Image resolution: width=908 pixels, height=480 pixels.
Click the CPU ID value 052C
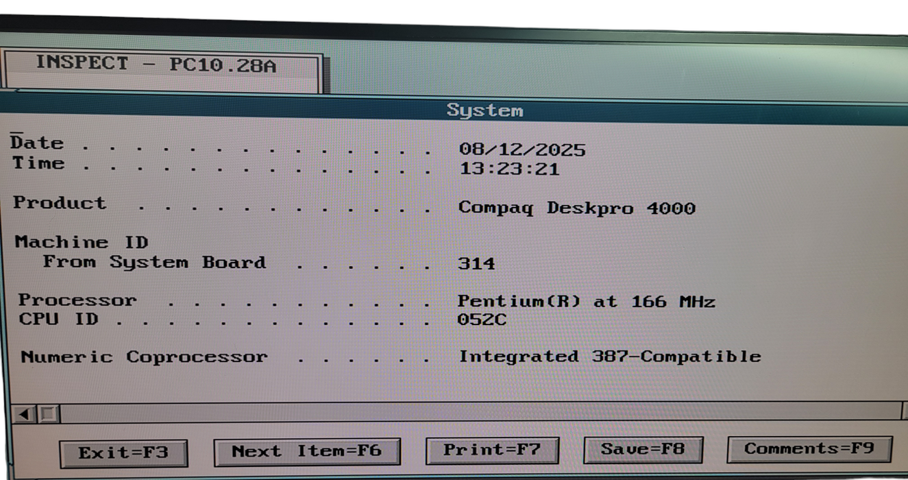[x=482, y=320]
